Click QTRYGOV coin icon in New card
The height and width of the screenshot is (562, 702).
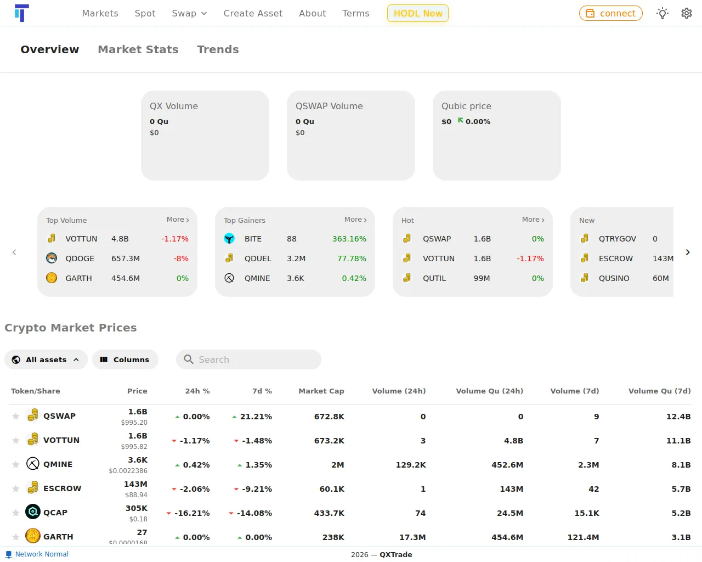[585, 239]
